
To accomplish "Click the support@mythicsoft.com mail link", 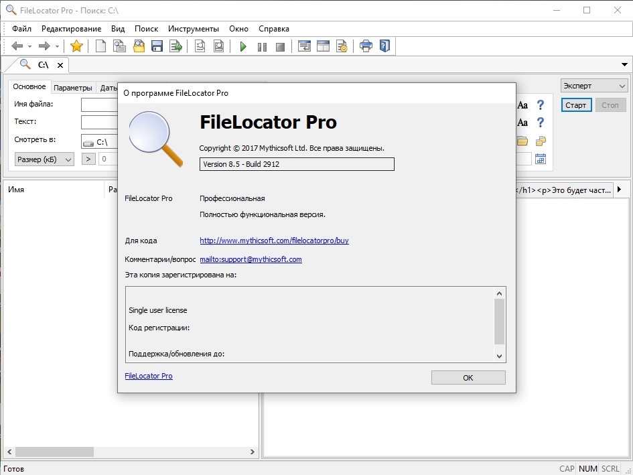I will click(x=251, y=259).
